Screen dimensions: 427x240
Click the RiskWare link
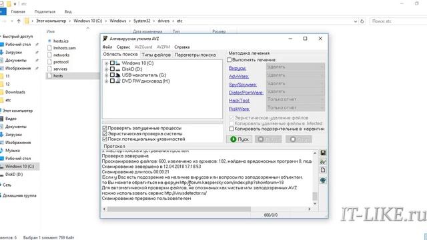(x=240, y=109)
